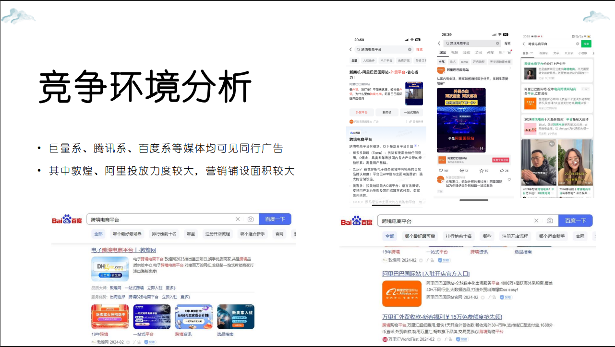Tap 免费开店 chip in 20:50 phone
Screen dimensions: 615x347
click(404, 61)
